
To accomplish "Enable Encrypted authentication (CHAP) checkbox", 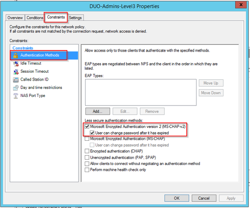I will click(x=87, y=151).
